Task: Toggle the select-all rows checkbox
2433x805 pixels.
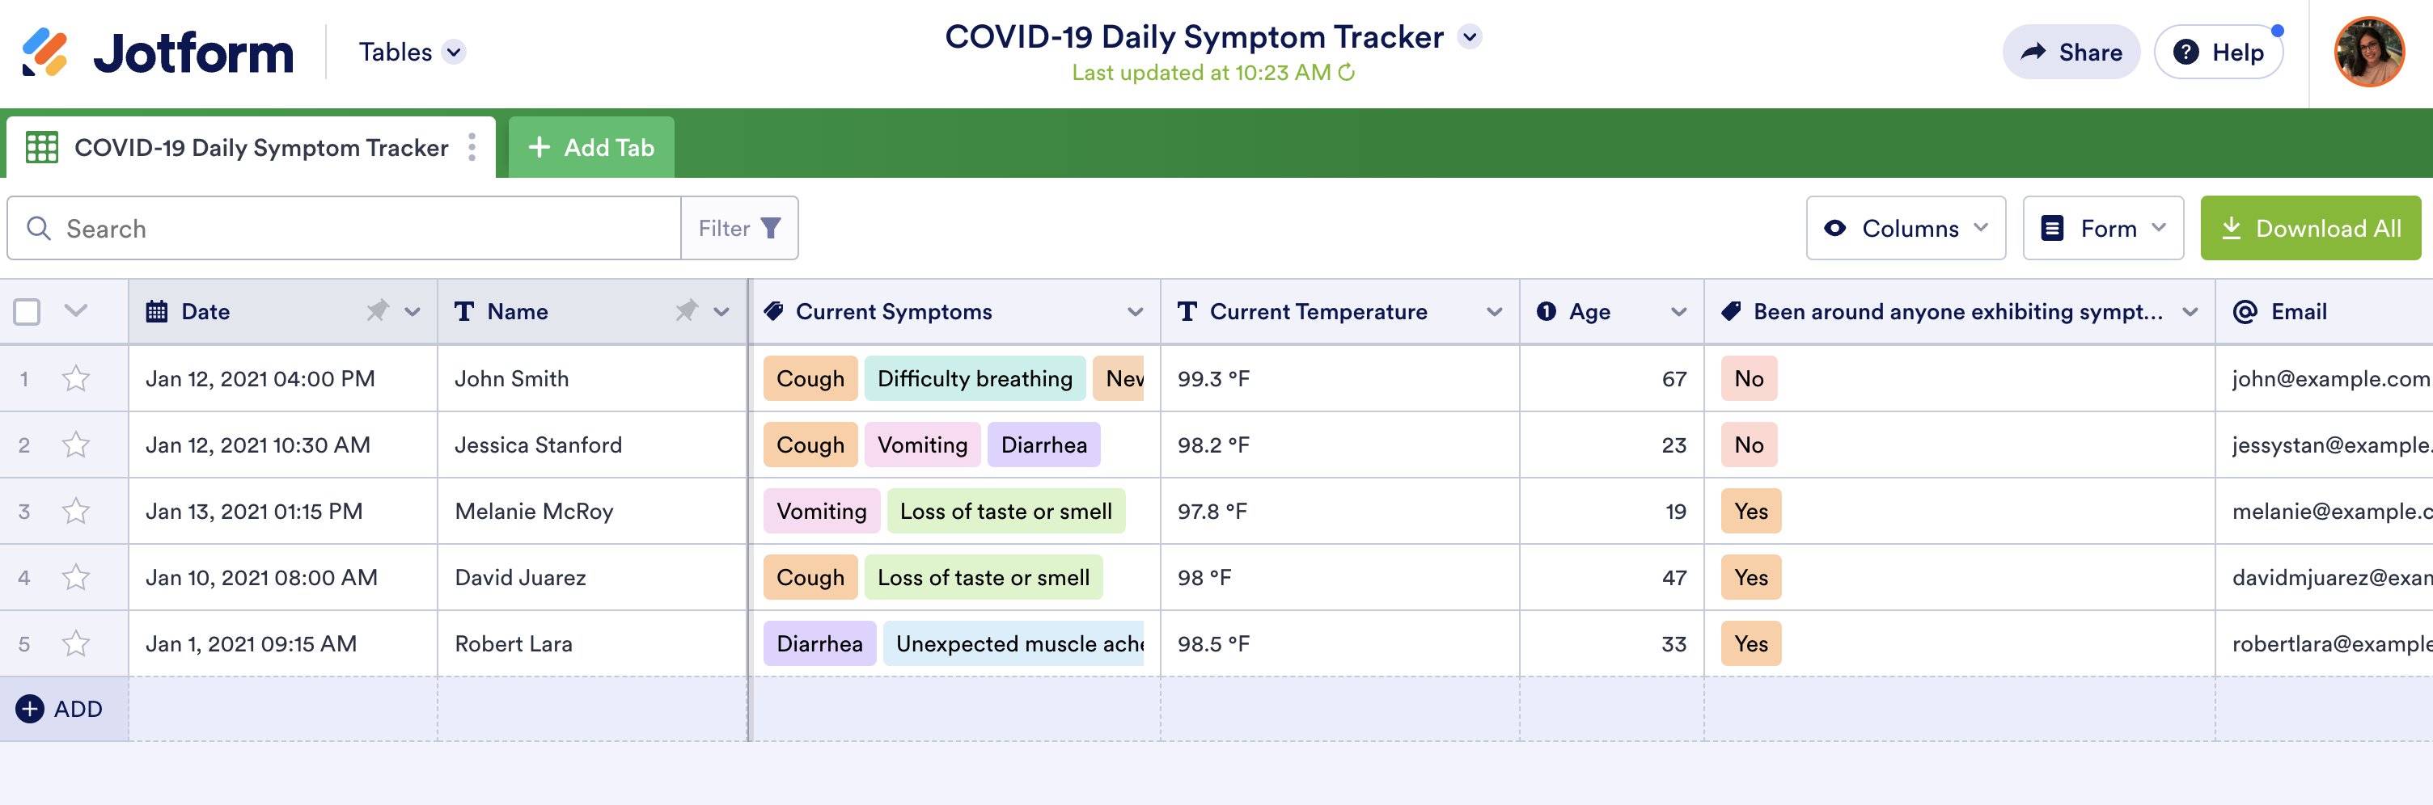Action: tap(28, 311)
